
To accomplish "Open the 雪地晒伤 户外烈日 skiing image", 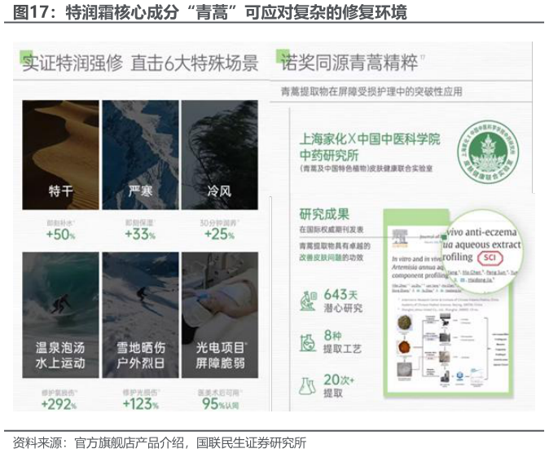I will point(140,315).
